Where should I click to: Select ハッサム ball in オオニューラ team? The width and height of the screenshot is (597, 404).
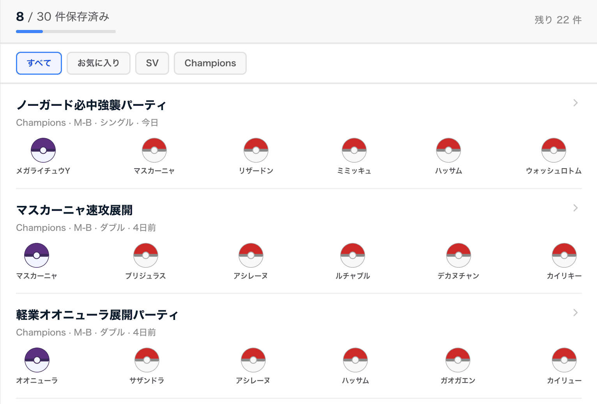355,360
